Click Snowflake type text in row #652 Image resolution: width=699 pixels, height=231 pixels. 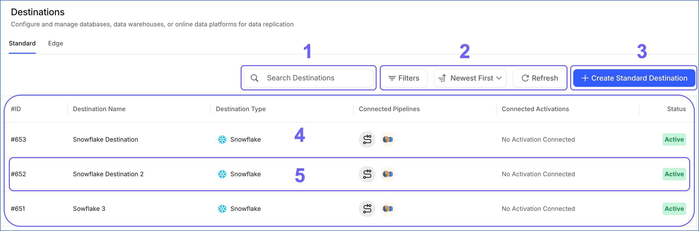pos(245,174)
